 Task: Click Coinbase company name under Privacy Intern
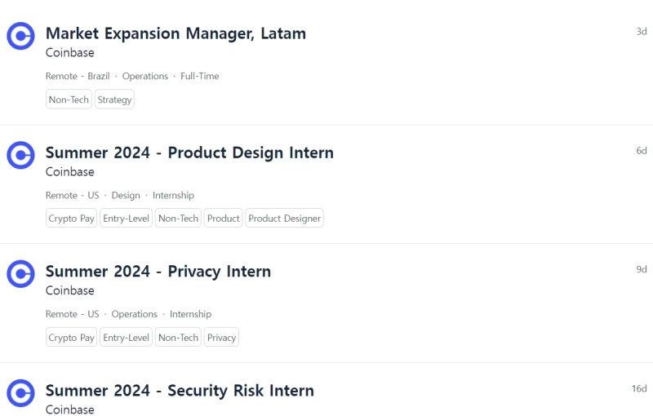point(70,291)
